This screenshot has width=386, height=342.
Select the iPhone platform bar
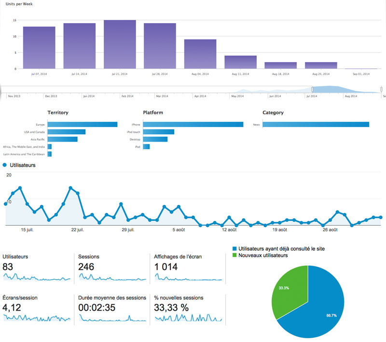click(x=193, y=125)
